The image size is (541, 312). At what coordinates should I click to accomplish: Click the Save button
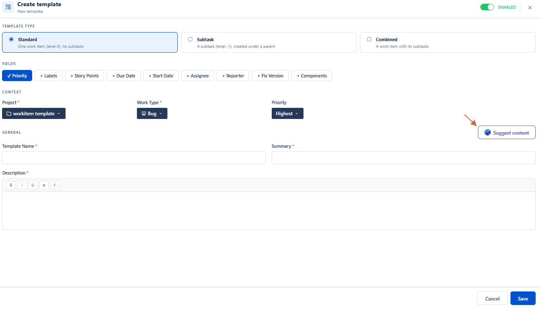point(523,298)
